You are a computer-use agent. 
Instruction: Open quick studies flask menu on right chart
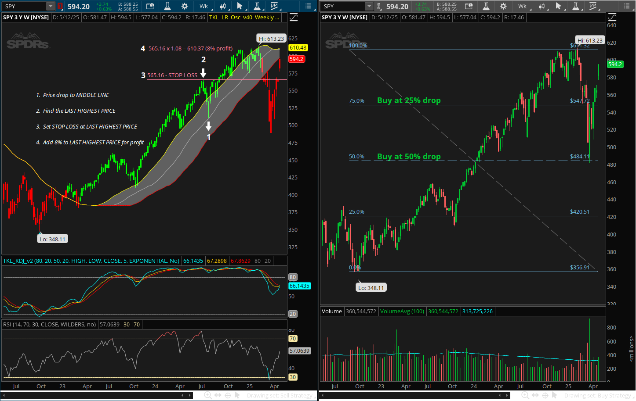pyautogui.click(x=576, y=6)
